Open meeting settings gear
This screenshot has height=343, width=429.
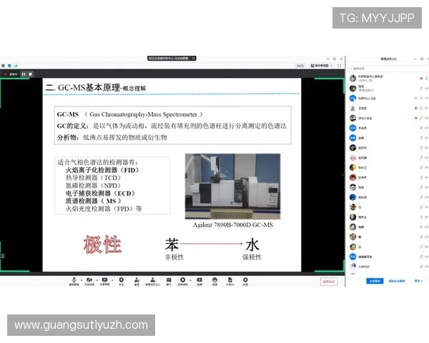click(x=245, y=281)
